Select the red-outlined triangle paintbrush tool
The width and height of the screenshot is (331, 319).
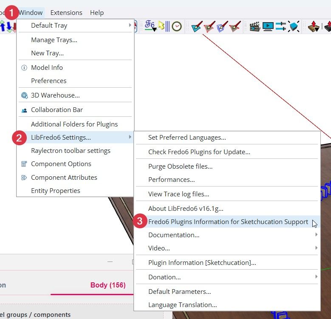[209, 26]
